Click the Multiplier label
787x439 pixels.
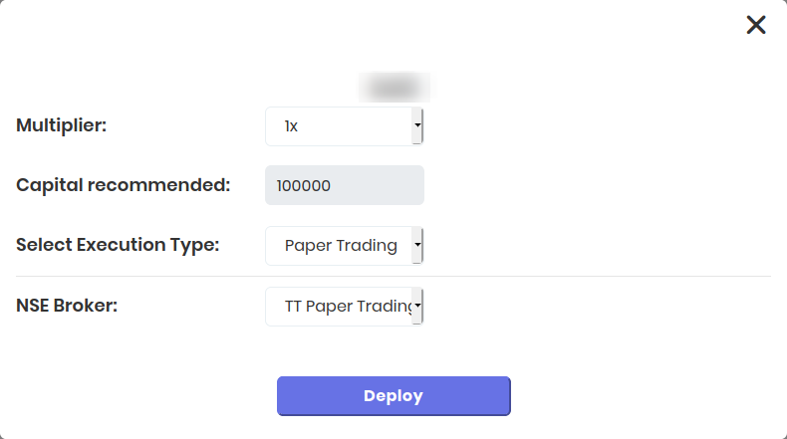coord(62,125)
